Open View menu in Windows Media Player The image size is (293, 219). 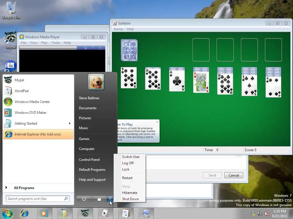coord(33,43)
